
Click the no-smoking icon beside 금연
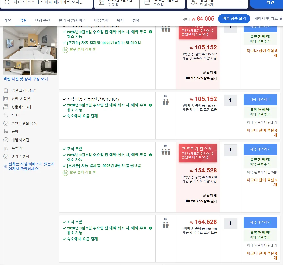6,131
